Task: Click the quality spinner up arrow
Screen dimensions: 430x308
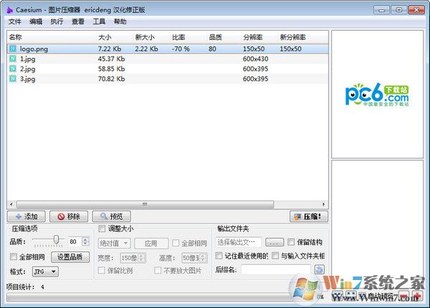Action: (85, 239)
